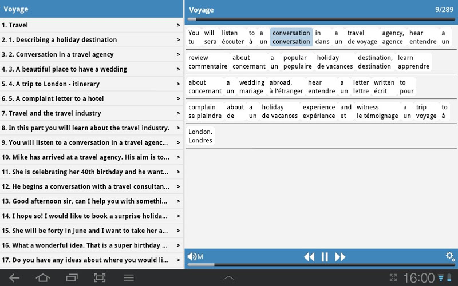Tap chevron on row 12 'He begins a conversation'
Screen dimensions: 458x286
point(178,186)
